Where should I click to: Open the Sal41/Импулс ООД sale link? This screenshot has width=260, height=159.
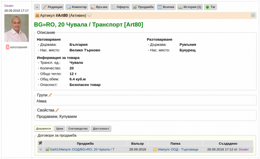[82, 149]
